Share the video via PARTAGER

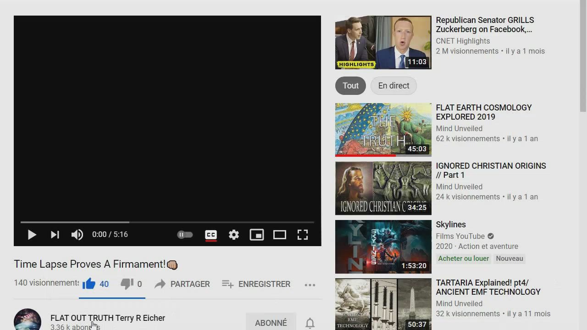182,284
